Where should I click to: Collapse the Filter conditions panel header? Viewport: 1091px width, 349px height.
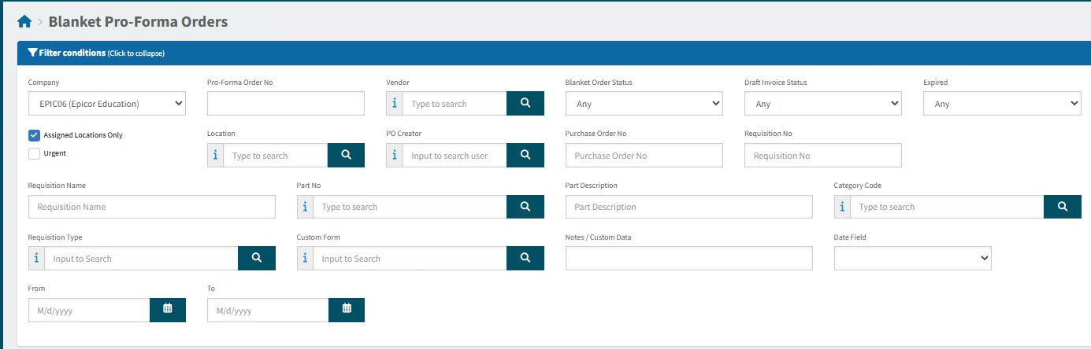(x=96, y=53)
